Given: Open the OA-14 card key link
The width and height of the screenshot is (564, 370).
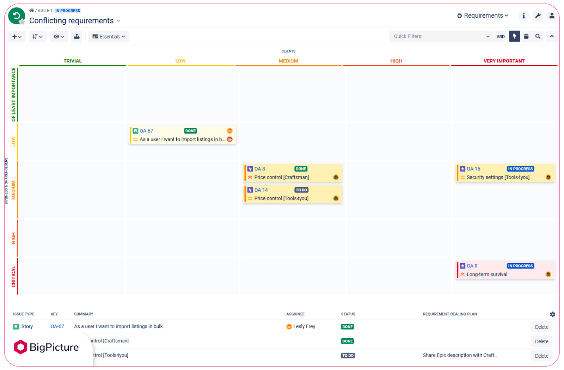Looking at the screenshot, I should 261,190.
